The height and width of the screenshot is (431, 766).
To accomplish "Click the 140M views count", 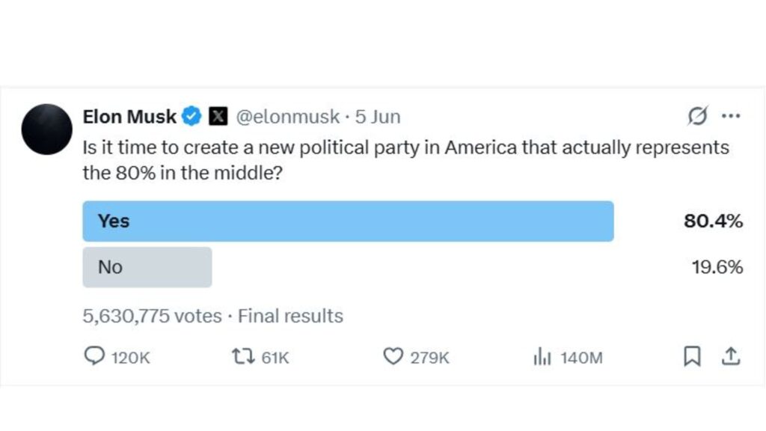I will click(x=581, y=358).
